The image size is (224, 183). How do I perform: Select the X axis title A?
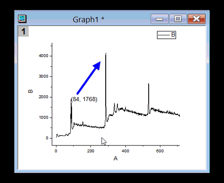(116, 158)
